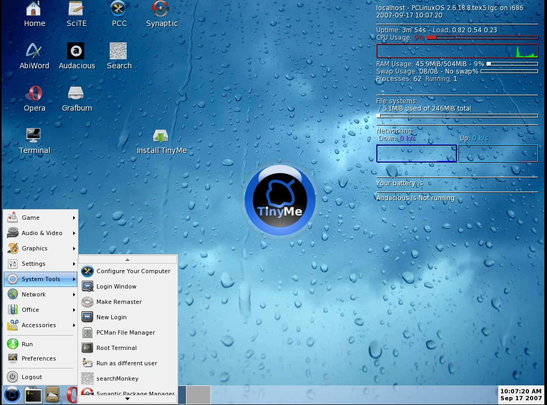This screenshot has width=547, height=405.
Task: Click Logout in the start menu
Action: click(x=31, y=377)
